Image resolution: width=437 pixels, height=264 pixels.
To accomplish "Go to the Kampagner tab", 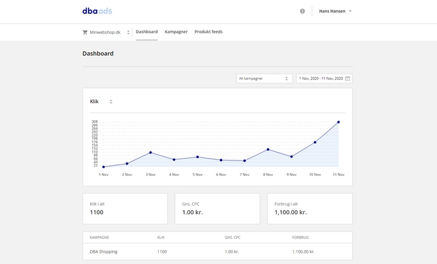I will click(x=176, y=32).
